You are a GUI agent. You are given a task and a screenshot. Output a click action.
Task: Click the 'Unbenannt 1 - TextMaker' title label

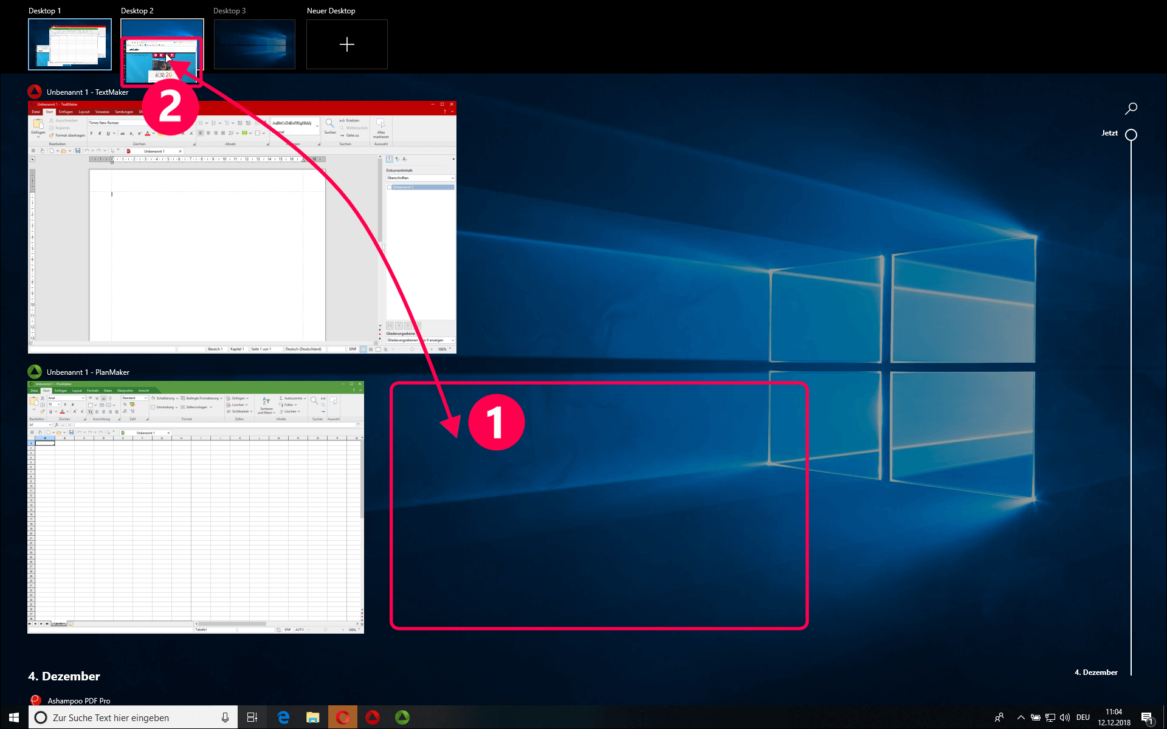[88, 92]
